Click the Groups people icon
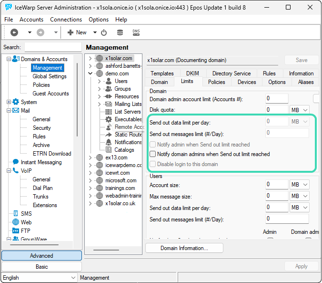 [x=109, y=89]
